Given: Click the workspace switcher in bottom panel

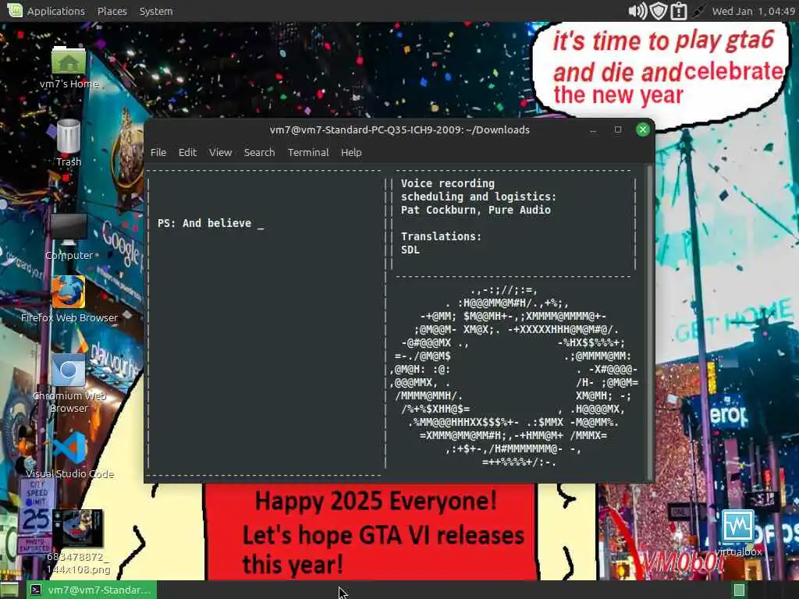Looking at the screenshot, I should (739, 590).
